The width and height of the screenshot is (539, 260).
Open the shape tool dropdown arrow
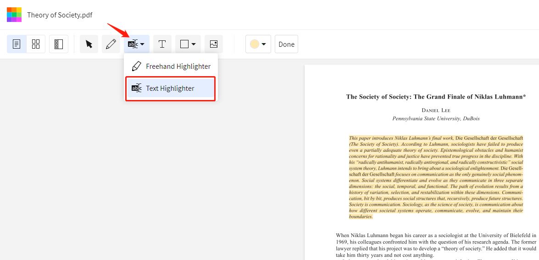194,44
